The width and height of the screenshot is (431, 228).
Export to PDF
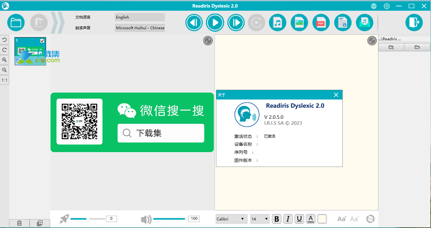321,23
